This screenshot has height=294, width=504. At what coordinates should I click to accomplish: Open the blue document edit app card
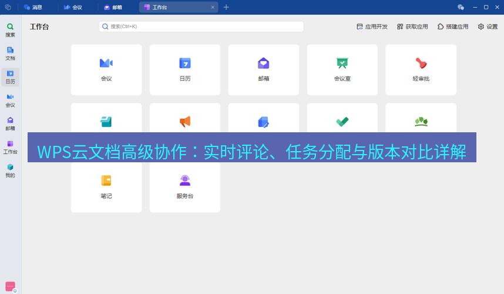click(x=264, y=118)
